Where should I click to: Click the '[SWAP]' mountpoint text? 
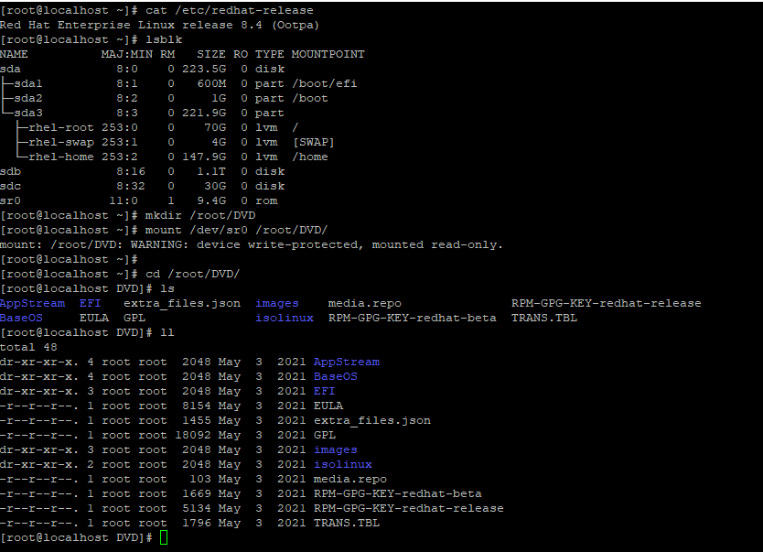pos(313,142)
